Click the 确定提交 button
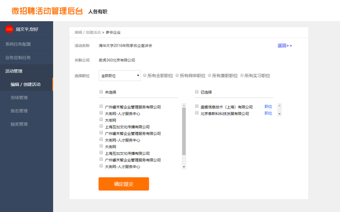This screenshot has height=212, width=340. click(x=124, y=184)
